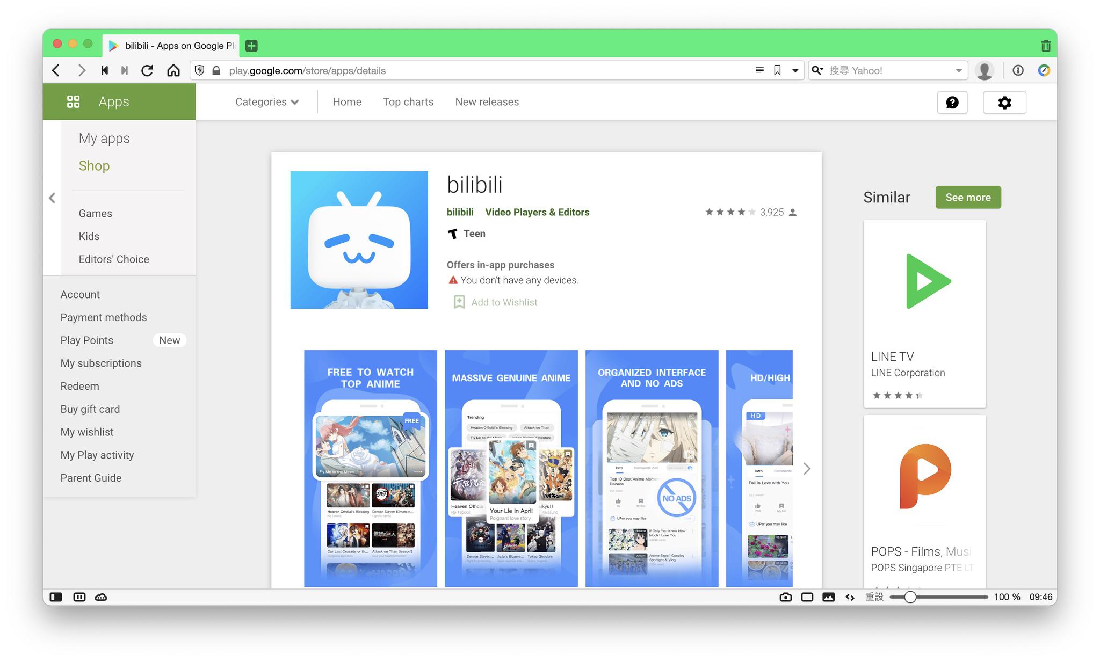Click the capture camera icon in status bar
This screenshot has height=662, width=1100.
click(x=785, y=597)
